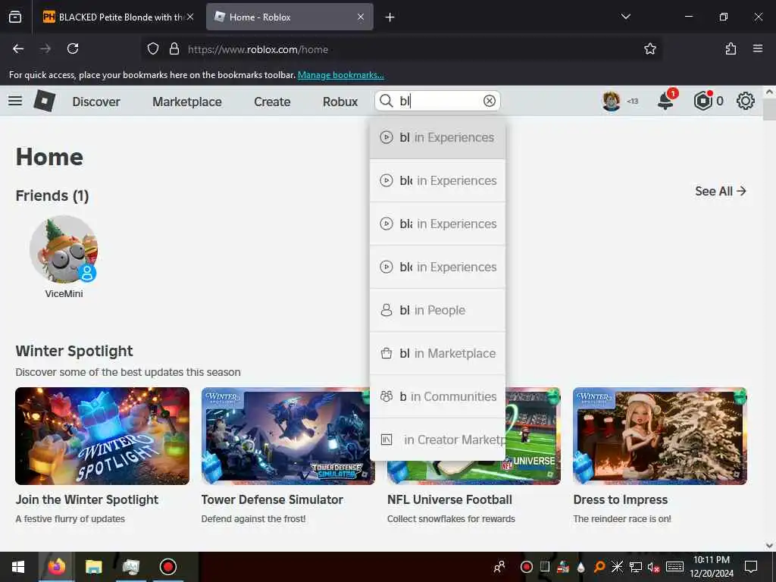Open File Explorer from the taskbar
The width and height of the screenshot is (776, 582).
93,567
